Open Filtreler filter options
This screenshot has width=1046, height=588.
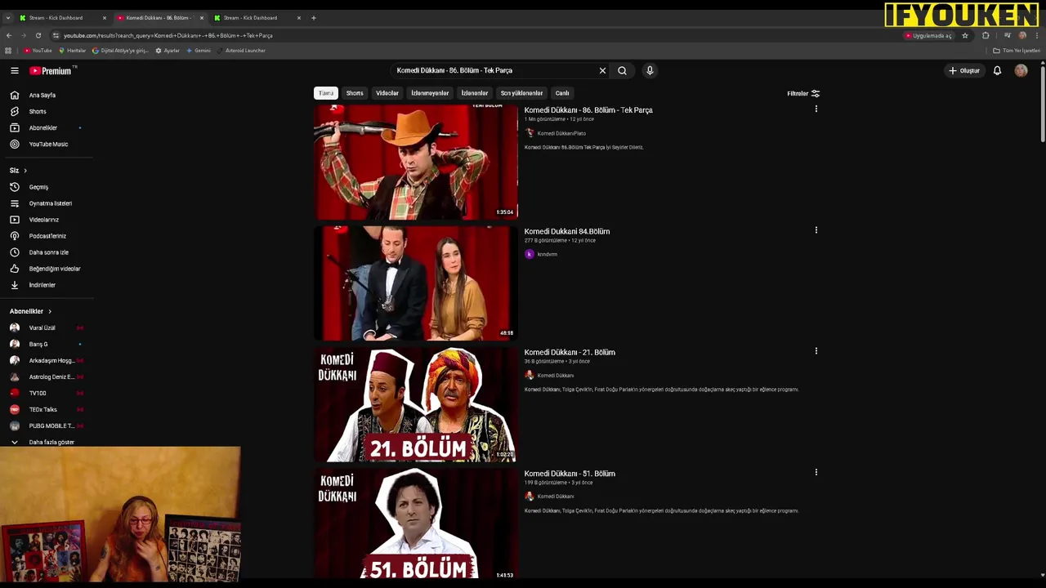click(x=803, y=93)
